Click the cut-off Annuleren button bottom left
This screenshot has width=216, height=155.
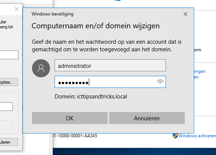(9, 142)
